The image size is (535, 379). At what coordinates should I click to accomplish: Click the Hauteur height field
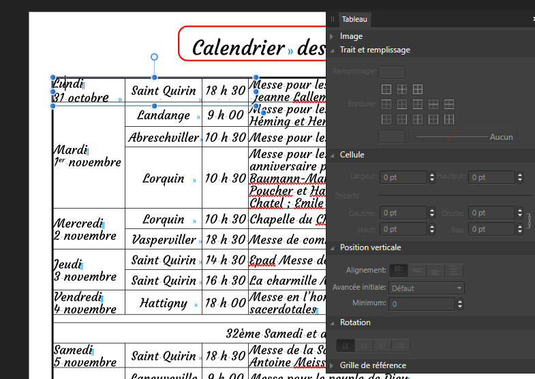point(491,177)
